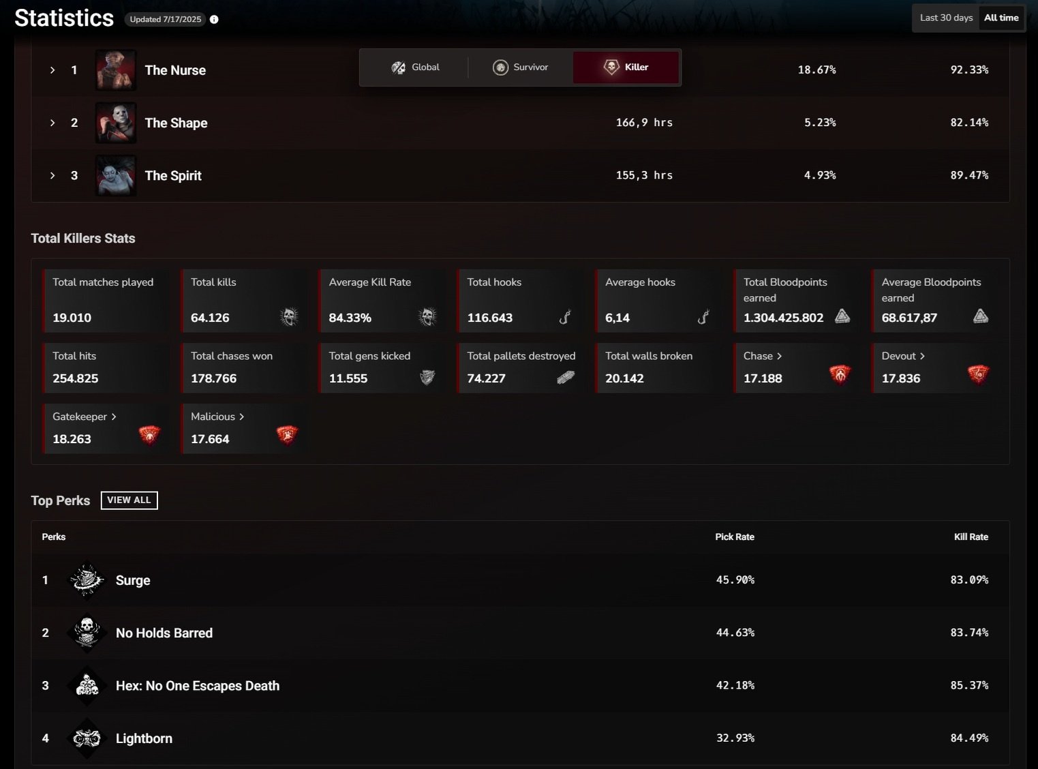The width and height of the screenshot is (1038, 769).
Task: Click the Lightborn perk name
Action: click(x=144, y=738)
